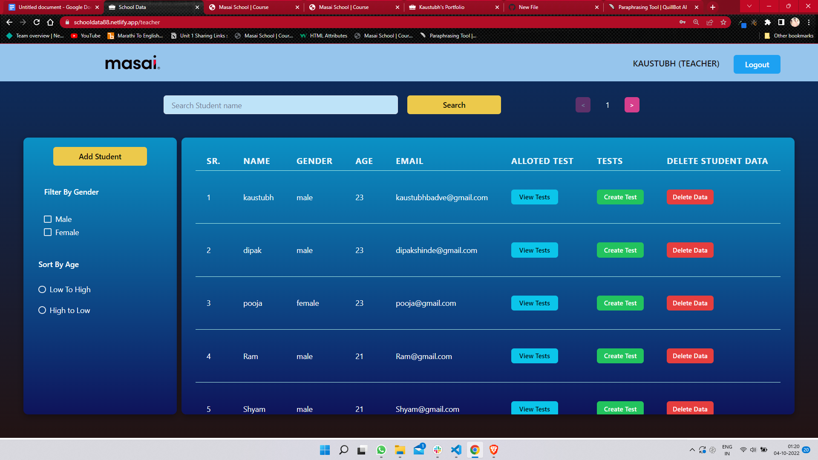Check the Male gender filter
818x460 pixels.
[x=47, y=219]
